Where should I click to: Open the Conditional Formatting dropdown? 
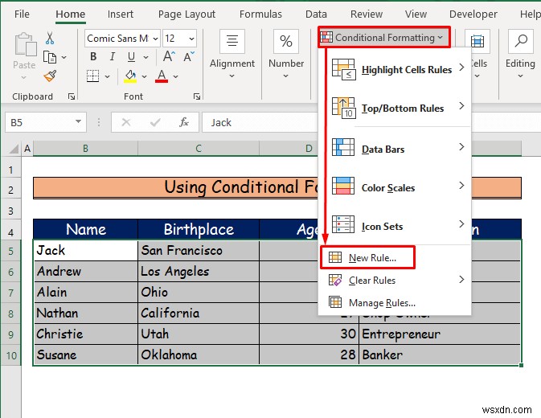tap(384, 37)
